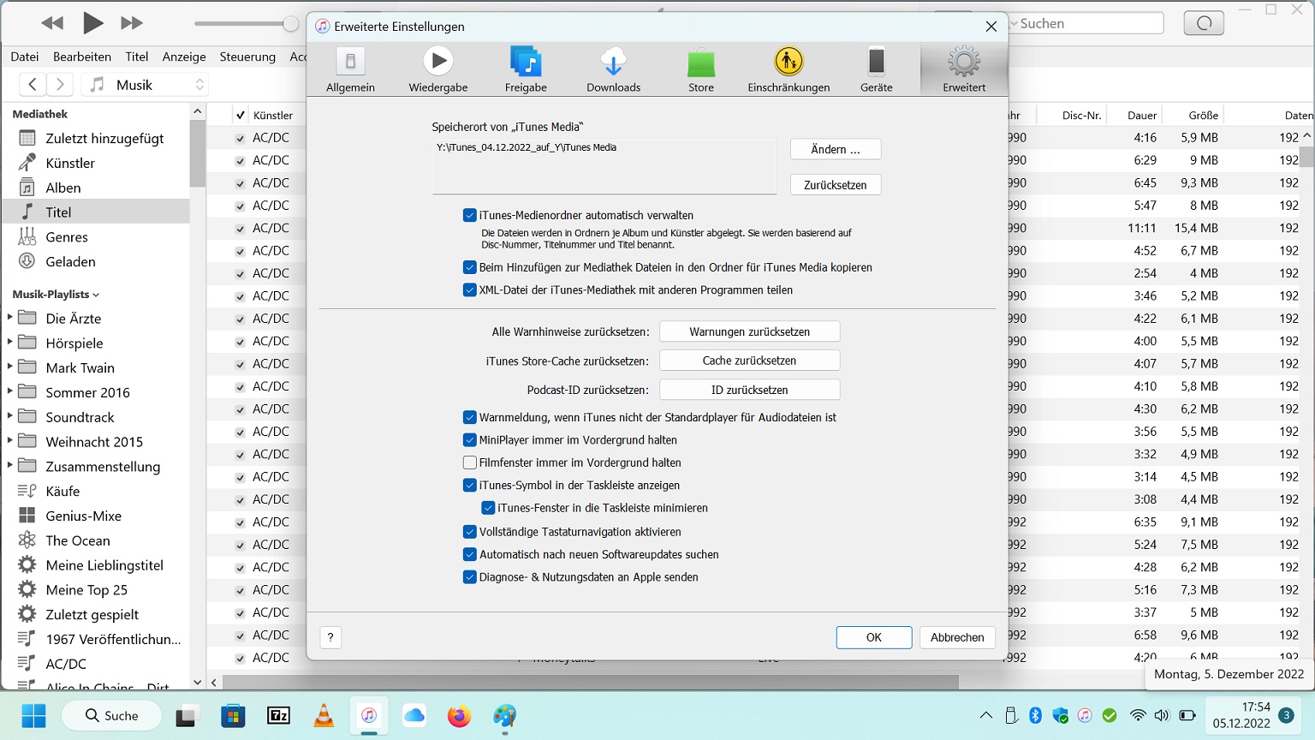This screenshot has width=1315, height=740.
Task: Switch to Geräte preferences tab
Action: 876,69
